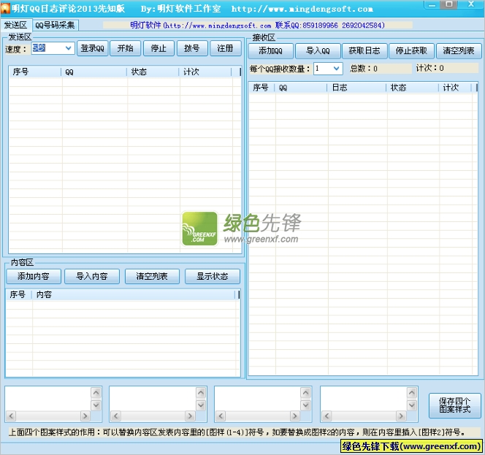The image size is (485, 455).
Task: Open the 每个QQ接收数量 dropdown
Action: pos(337,69)
